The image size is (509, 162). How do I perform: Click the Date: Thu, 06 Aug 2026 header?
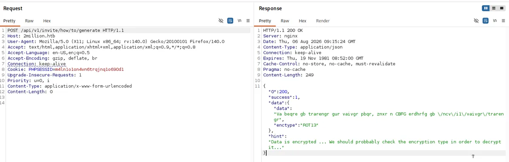point(309,41)
